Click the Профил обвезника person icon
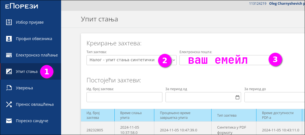The height and width of the screenshot is (135, 305). point(9,39)
